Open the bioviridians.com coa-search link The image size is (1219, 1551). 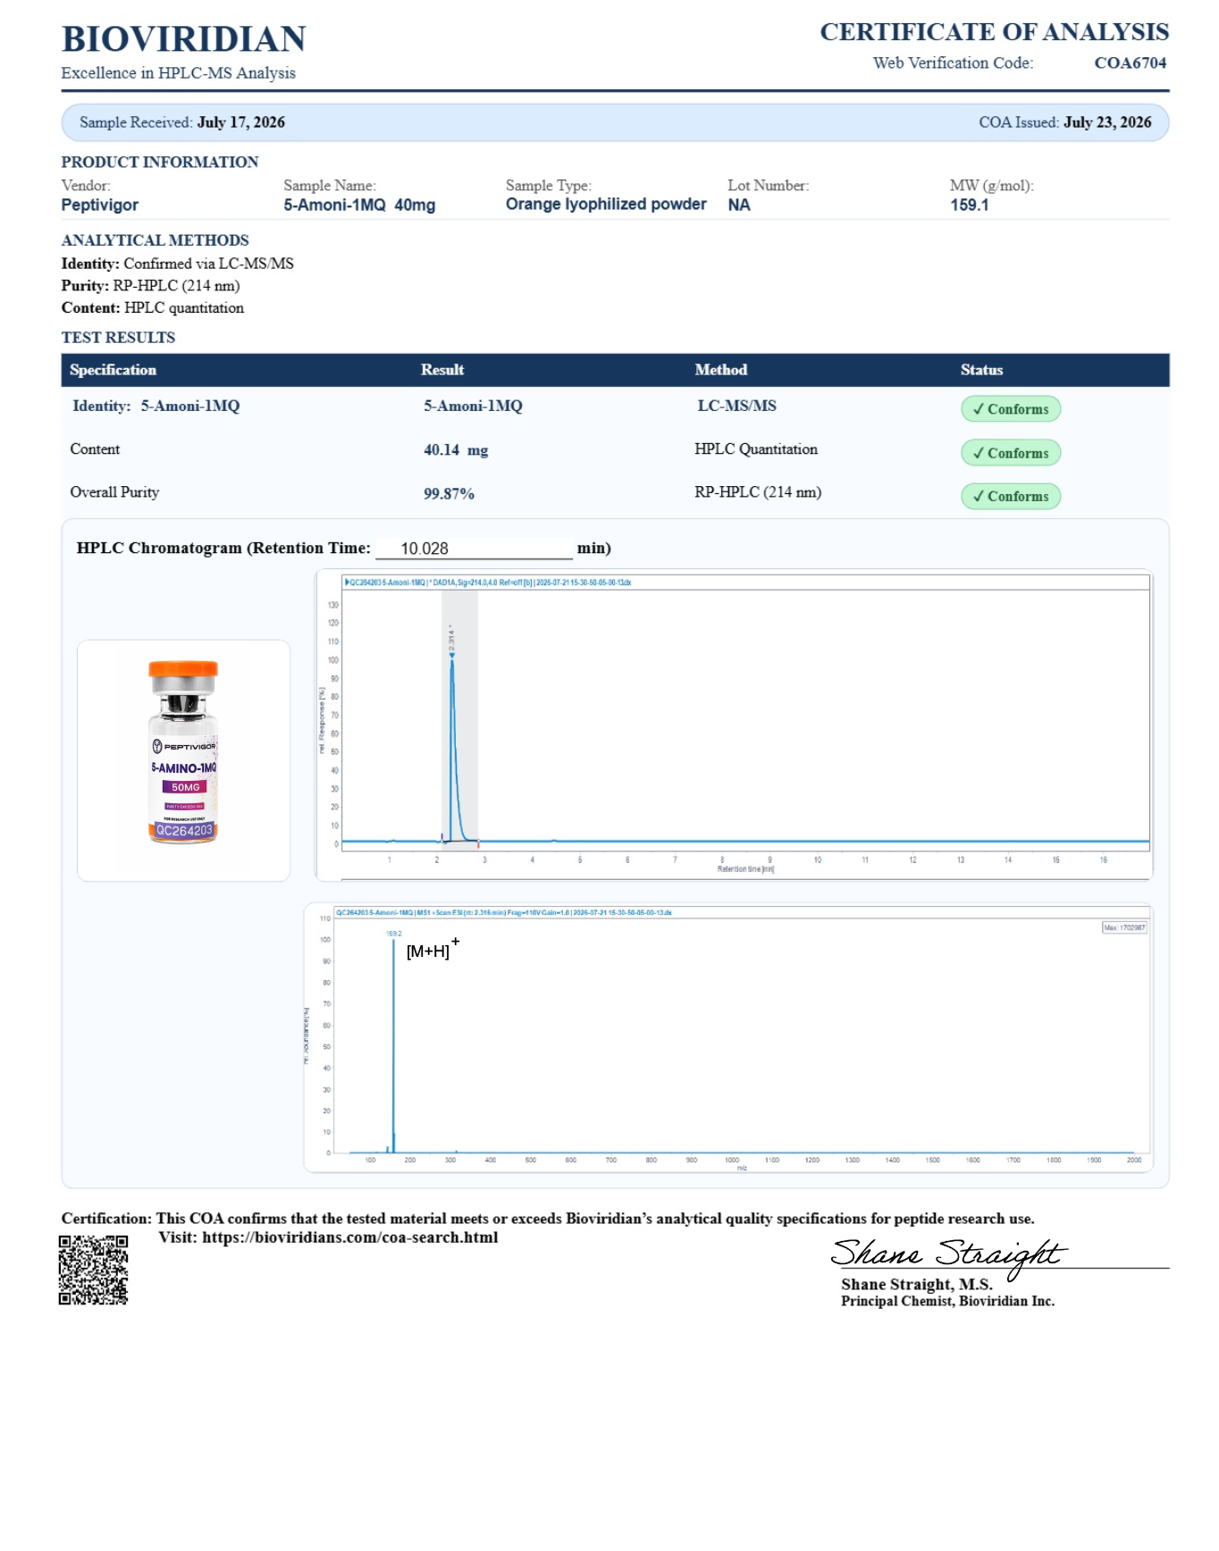pyautogui.click(x=349, y=1237)
